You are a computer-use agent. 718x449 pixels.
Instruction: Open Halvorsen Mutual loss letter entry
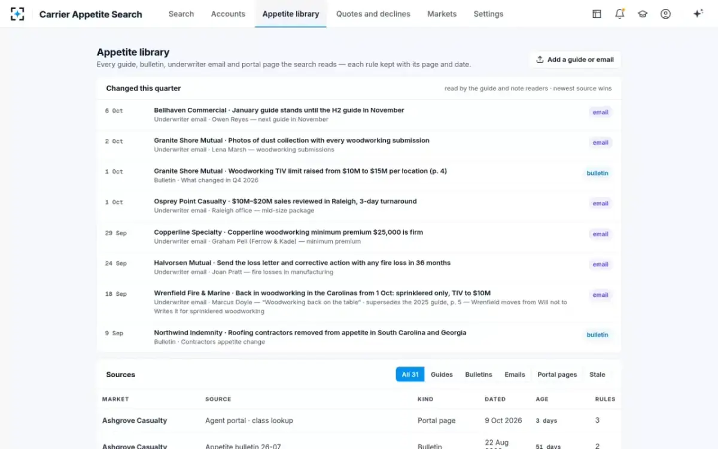(359, 267)
